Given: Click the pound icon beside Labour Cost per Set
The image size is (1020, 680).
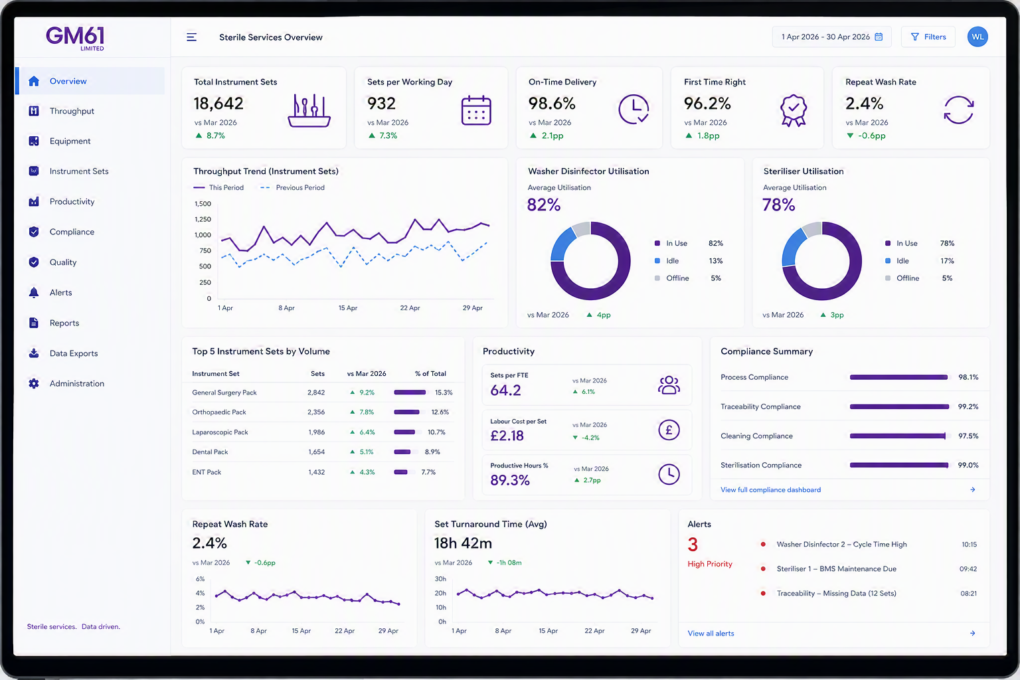Looking at the screenshot, I should 669,430.
